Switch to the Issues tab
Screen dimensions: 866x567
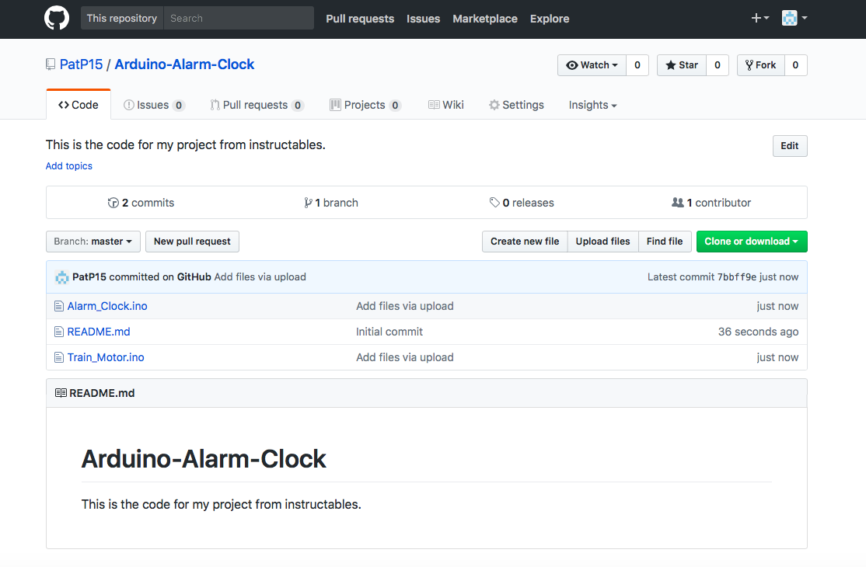[154, 105]
